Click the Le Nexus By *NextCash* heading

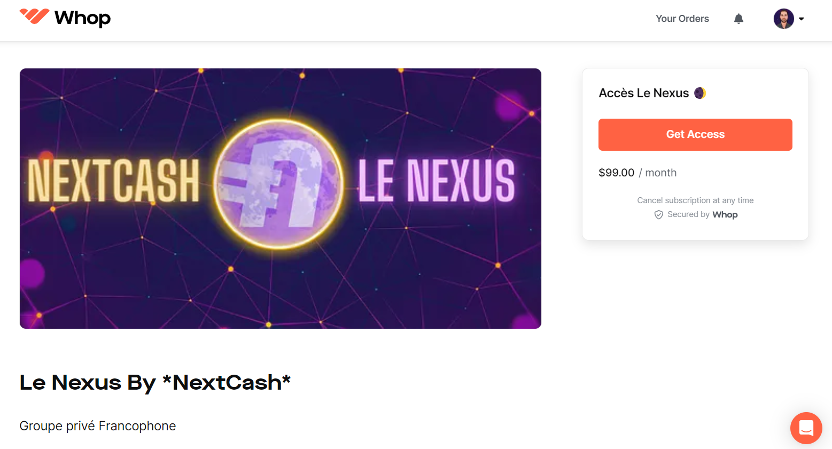[155, 383]
